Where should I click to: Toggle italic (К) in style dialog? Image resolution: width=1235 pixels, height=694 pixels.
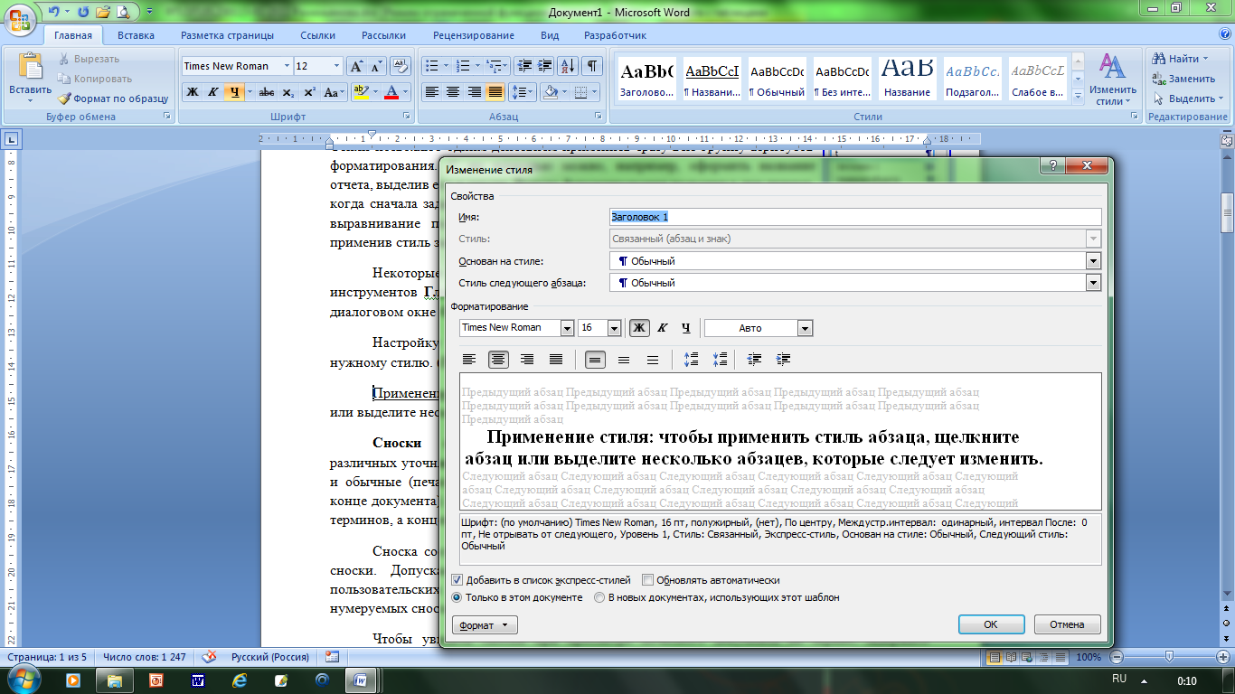(x=663, y=328)
